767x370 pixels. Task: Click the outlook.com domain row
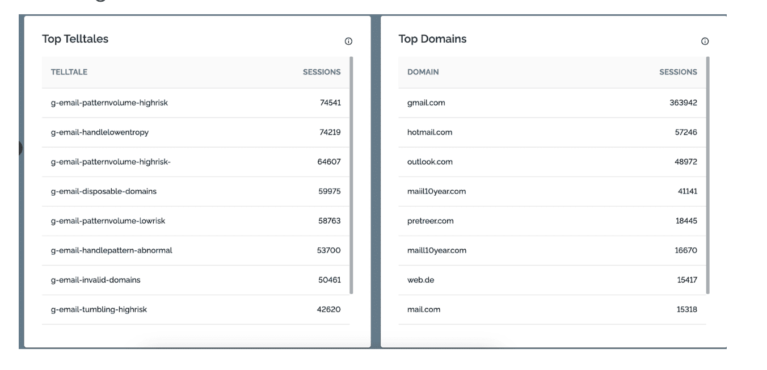click(x=552, y=162)
